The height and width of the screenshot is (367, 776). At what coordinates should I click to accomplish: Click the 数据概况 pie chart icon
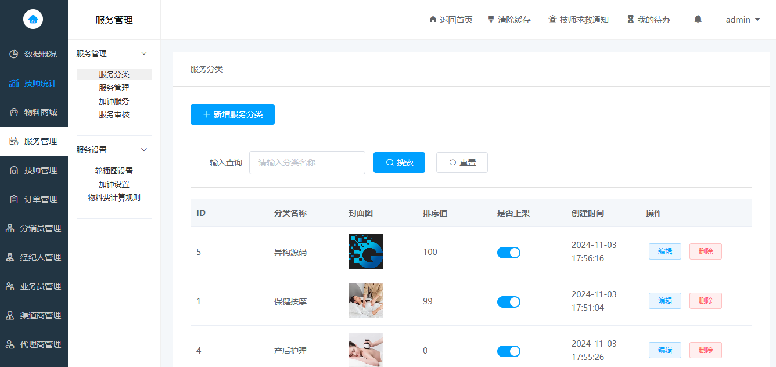tap(14, 54)
